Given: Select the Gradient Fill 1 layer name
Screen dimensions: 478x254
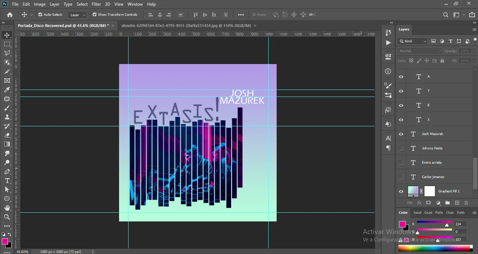Looking at the screenshot, I should [449, 191].
